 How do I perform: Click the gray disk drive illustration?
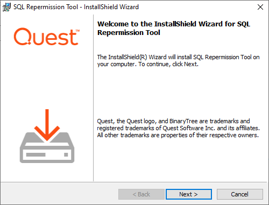(x=47, y=147)
